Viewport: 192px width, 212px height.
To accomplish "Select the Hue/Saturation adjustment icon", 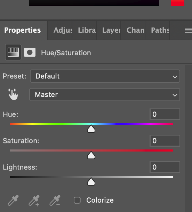I will click(13, 52).
